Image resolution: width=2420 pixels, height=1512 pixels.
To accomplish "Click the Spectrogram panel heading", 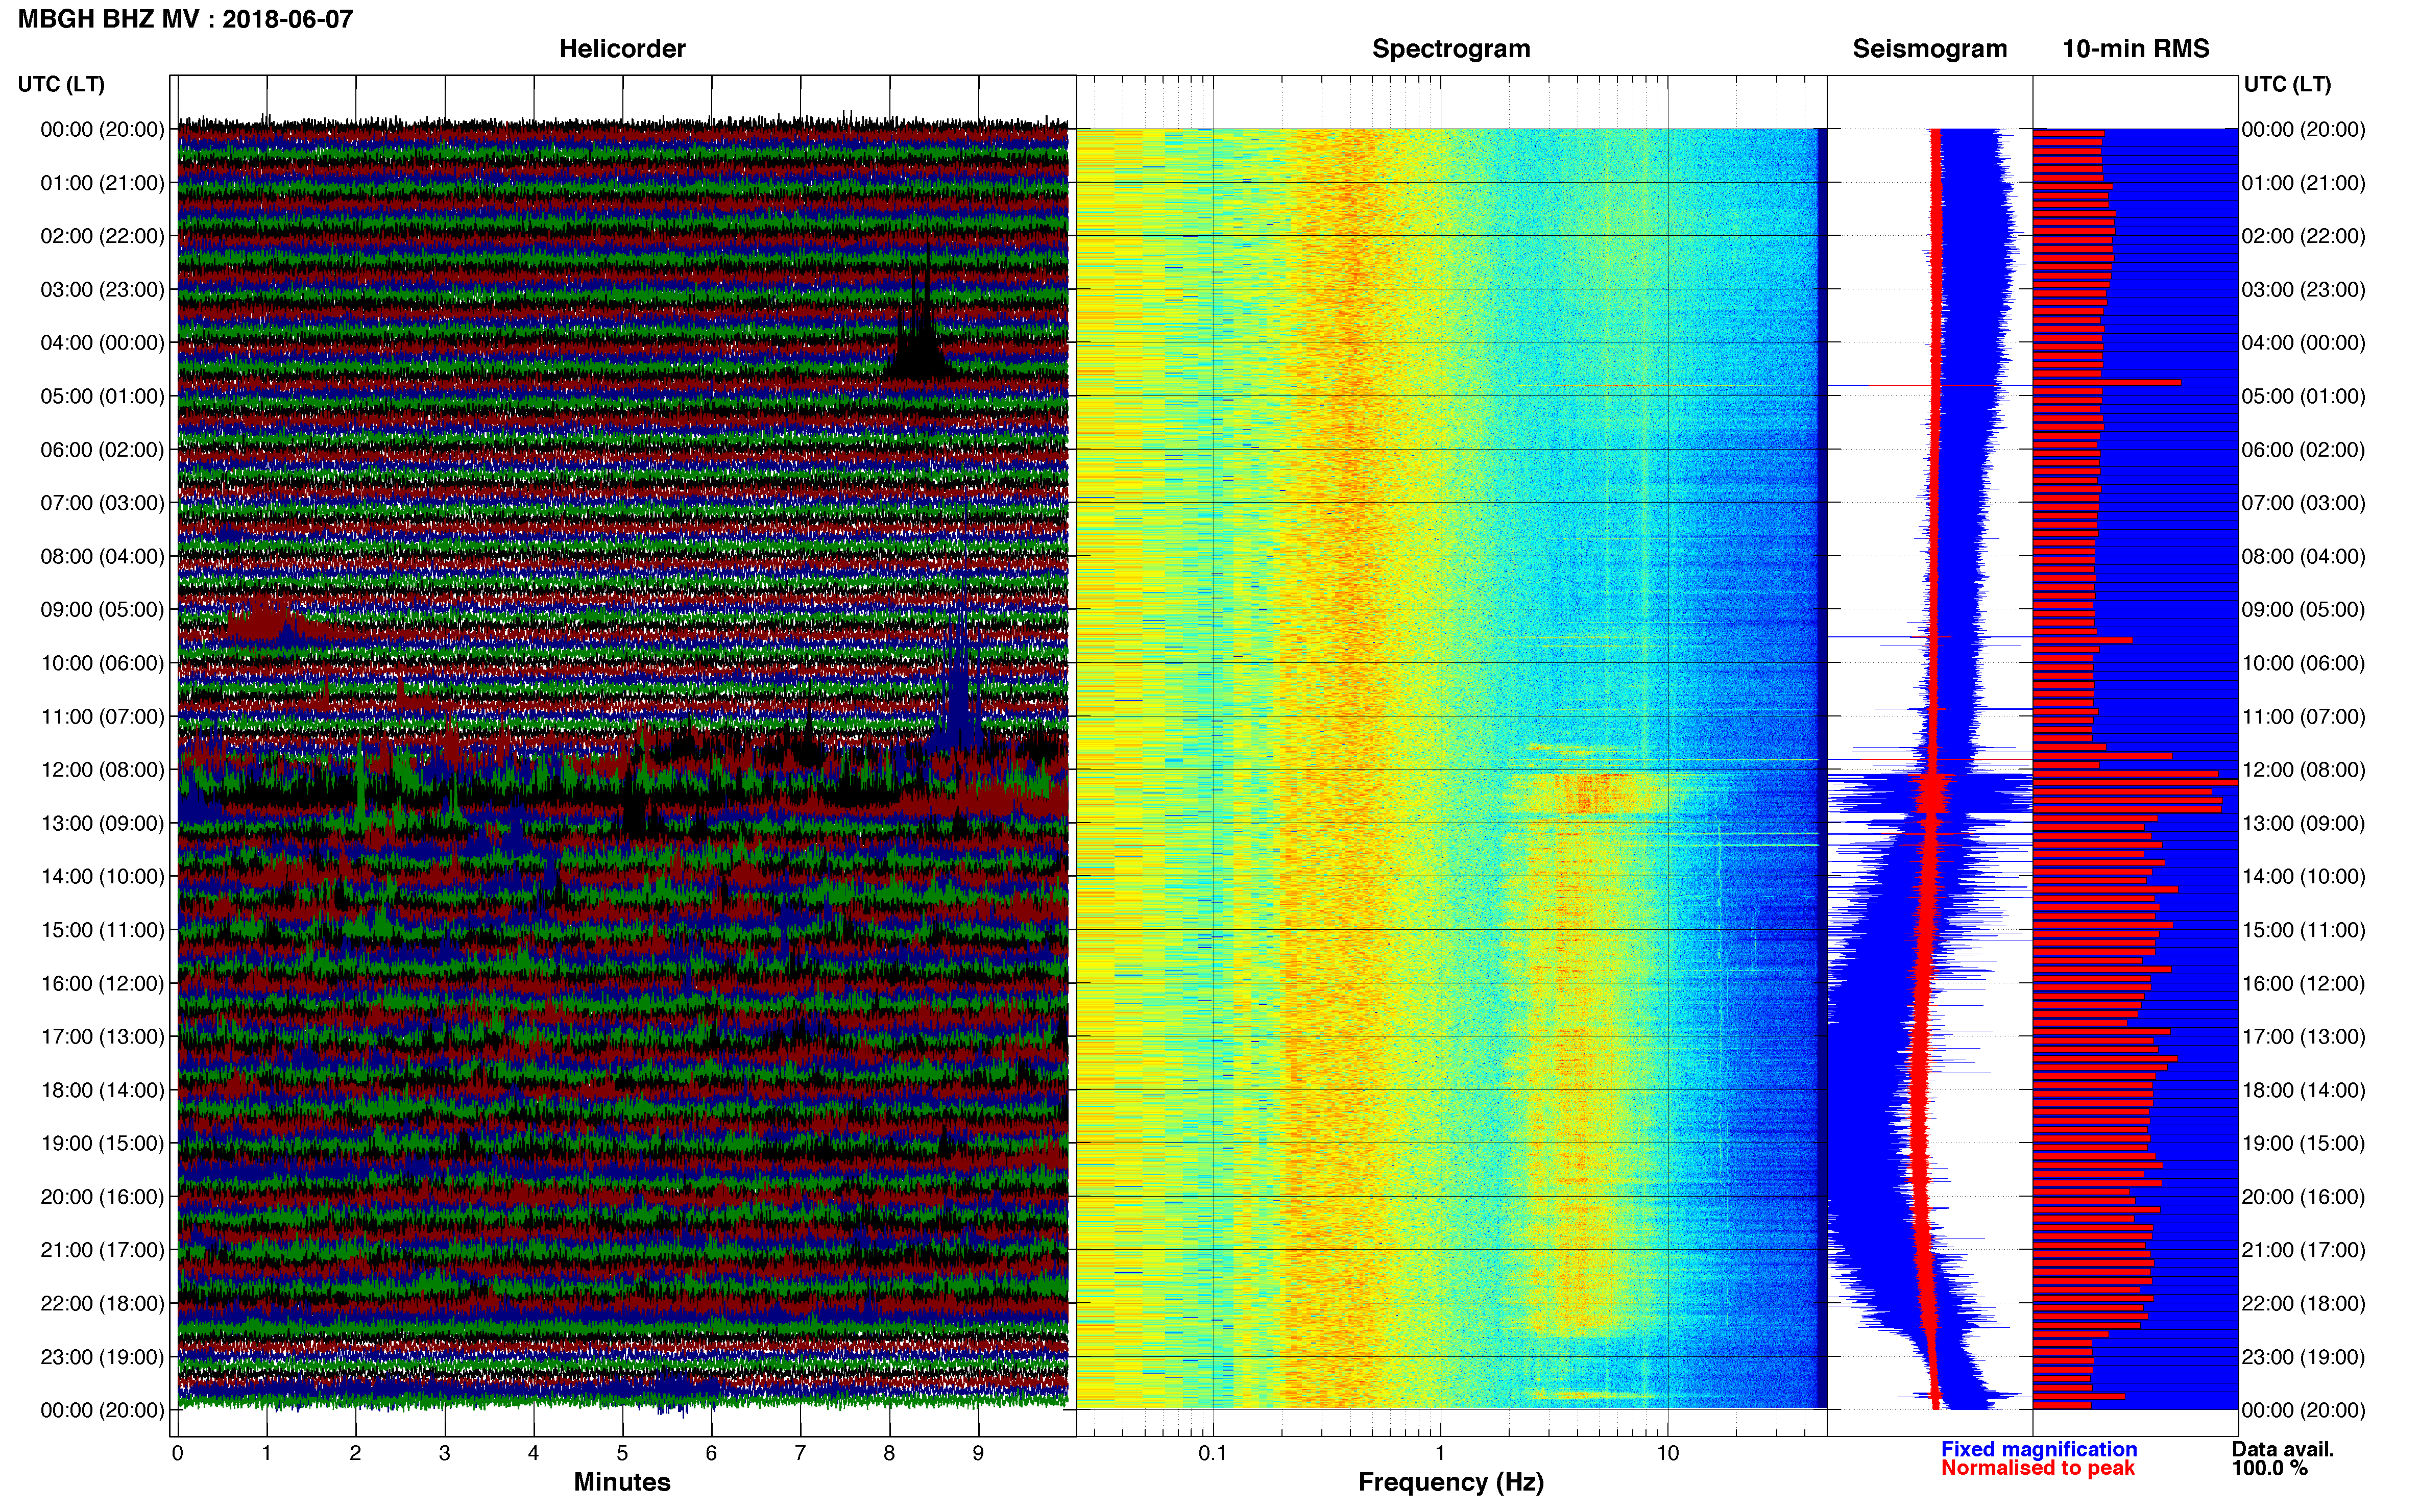I will point(1450,49).
